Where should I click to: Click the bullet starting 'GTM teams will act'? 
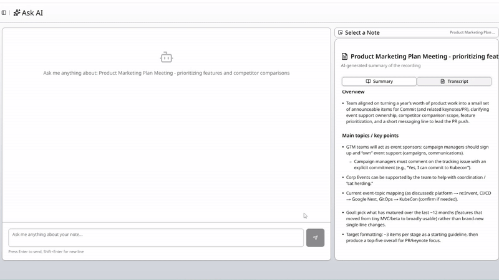coord(417,150)
